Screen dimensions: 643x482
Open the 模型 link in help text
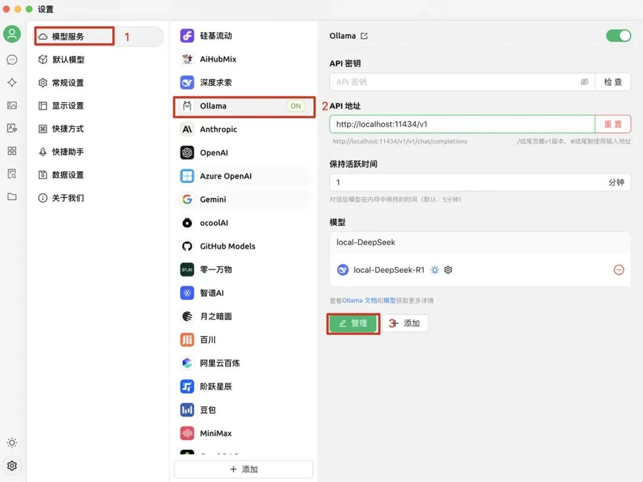point(389,301)
